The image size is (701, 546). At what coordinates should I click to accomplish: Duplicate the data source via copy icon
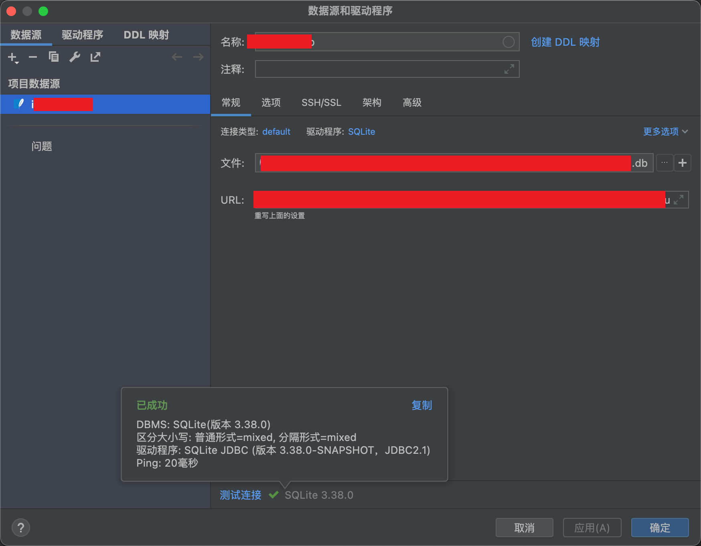pos(54,57)
